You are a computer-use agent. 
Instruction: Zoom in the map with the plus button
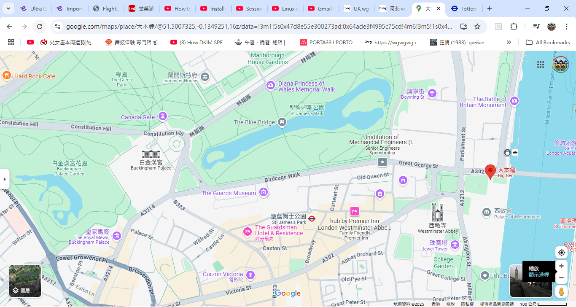pos(561,266)
